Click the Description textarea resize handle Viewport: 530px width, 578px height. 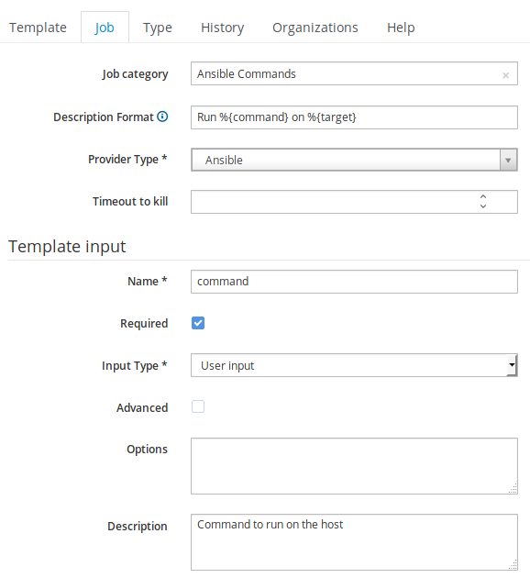[x=513, y=565]
